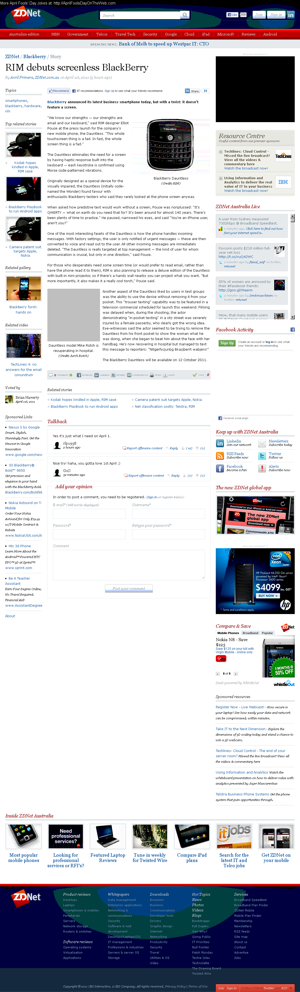
Task: Open the iPad navigation tab
Action: [206, 34]
